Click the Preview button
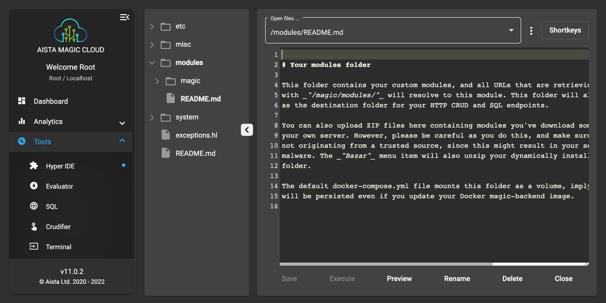 (399, 279)
